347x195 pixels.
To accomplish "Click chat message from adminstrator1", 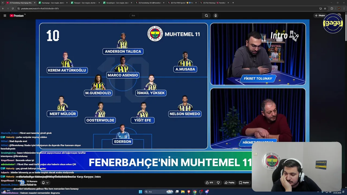I will pos(38,164).
